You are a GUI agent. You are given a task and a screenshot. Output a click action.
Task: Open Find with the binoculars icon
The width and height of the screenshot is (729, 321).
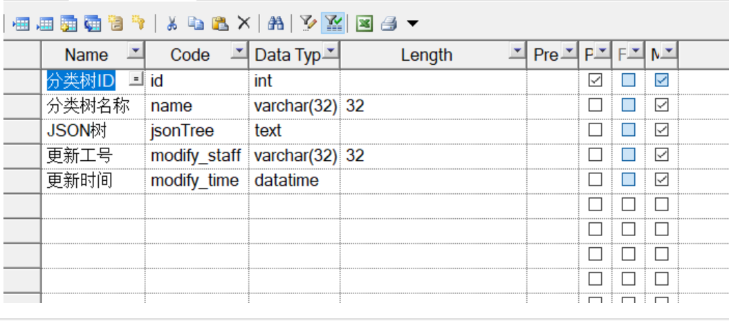coord(276,23)
